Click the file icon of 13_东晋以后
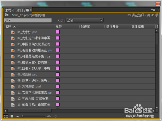Image resolution: width=162 pixels, height=121 pixels. (13, 105)
